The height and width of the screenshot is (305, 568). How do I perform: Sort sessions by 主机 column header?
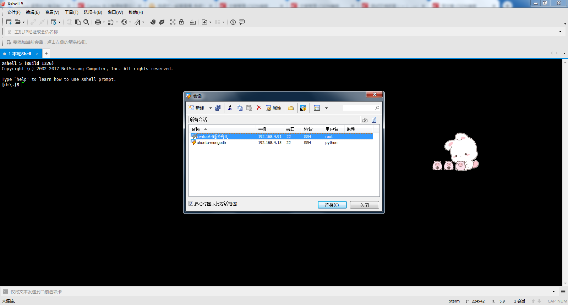(x=270, y=129)
